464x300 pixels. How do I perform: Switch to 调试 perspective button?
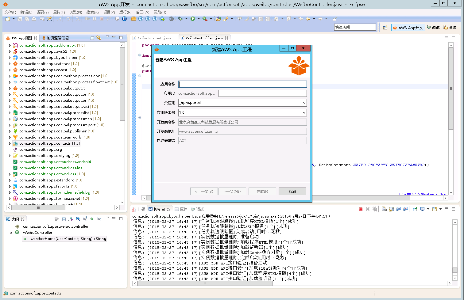tap(433, 28)
